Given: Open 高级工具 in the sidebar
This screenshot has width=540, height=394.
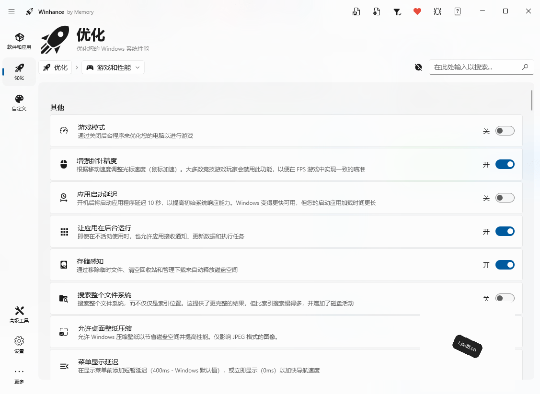Looking at the screenshot, I should tap(19, 315).
